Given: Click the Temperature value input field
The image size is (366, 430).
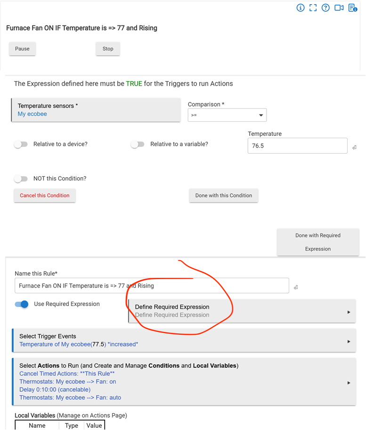Looking at the screenshot, I should coord(297,146).
